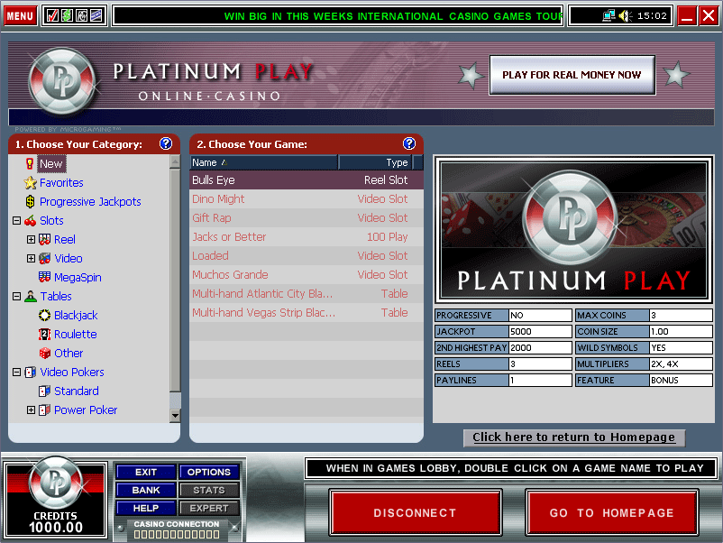Click the Slots cherries icon
Screen dimensions: 723x543
tap(31, 220)
